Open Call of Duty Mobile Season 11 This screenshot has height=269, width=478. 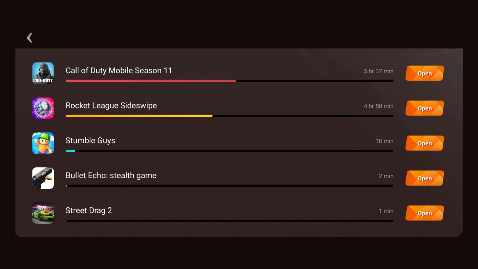point(425,73)
